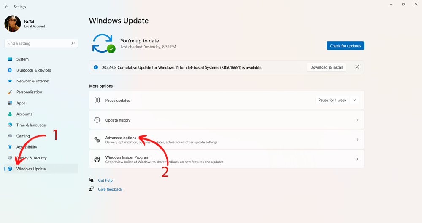This screenshot has height=223, width=422.
Task: Click the Pause updates label
Action: (118, 101)
